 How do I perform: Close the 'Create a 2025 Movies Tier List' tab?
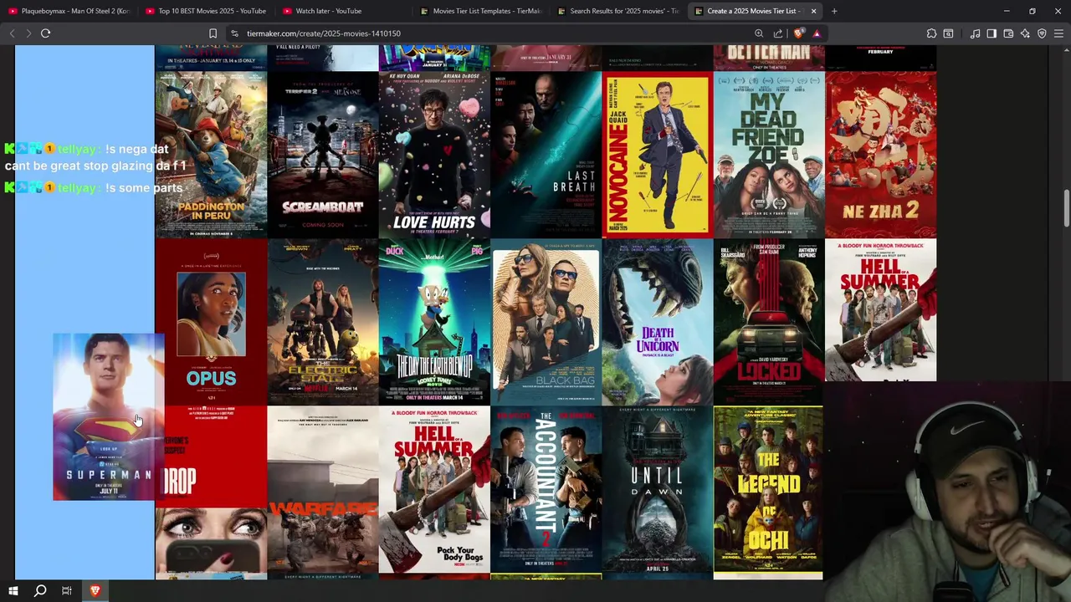(x=813, y=11)
